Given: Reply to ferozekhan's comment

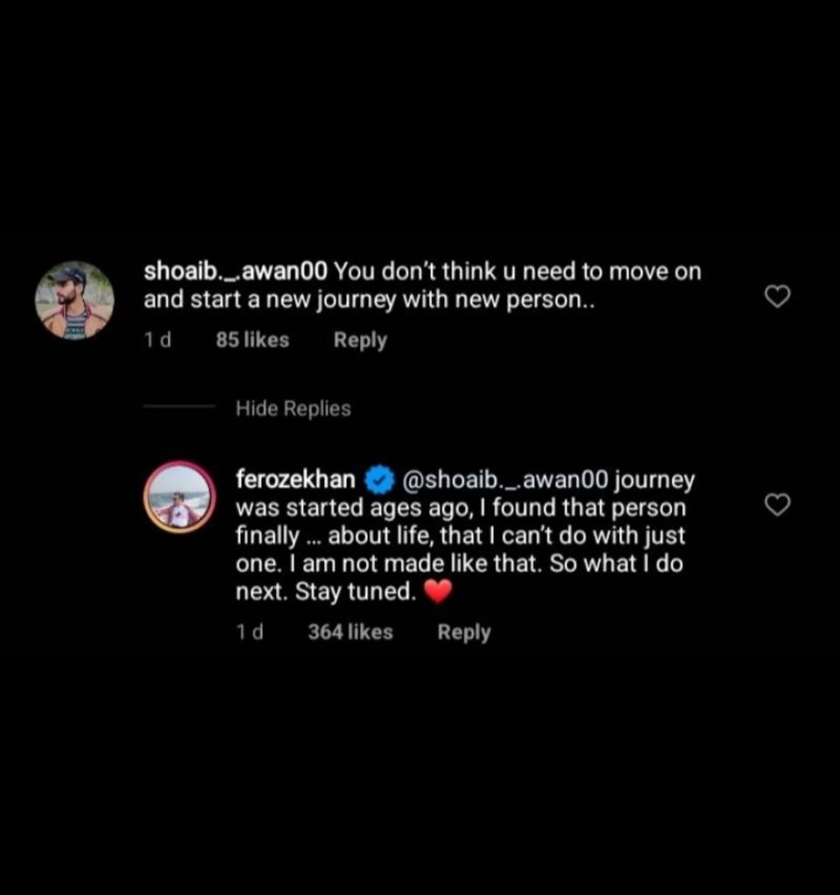Looking at the screenshot, I should (x=464, y=633).
